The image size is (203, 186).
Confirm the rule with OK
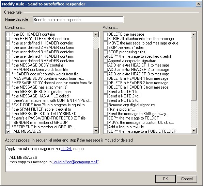[166, 179]
